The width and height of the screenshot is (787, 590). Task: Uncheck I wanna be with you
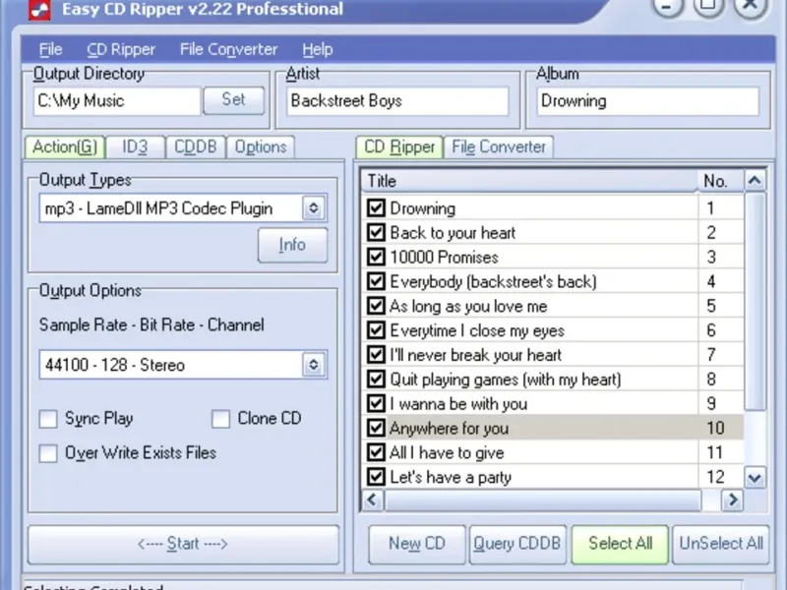[x=376, y=403]
